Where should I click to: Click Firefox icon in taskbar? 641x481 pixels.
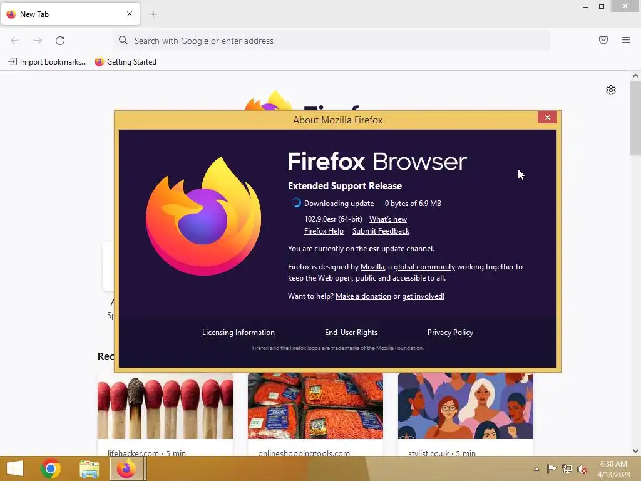coord(126,468)
